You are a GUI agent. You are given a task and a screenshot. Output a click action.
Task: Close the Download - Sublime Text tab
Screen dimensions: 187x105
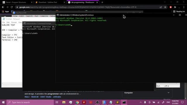(x=64, y=2)
